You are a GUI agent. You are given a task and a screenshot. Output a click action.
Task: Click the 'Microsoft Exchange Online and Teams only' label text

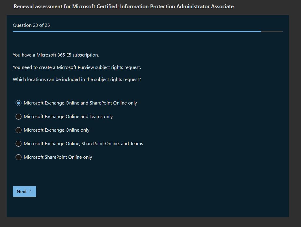[68, 117]
